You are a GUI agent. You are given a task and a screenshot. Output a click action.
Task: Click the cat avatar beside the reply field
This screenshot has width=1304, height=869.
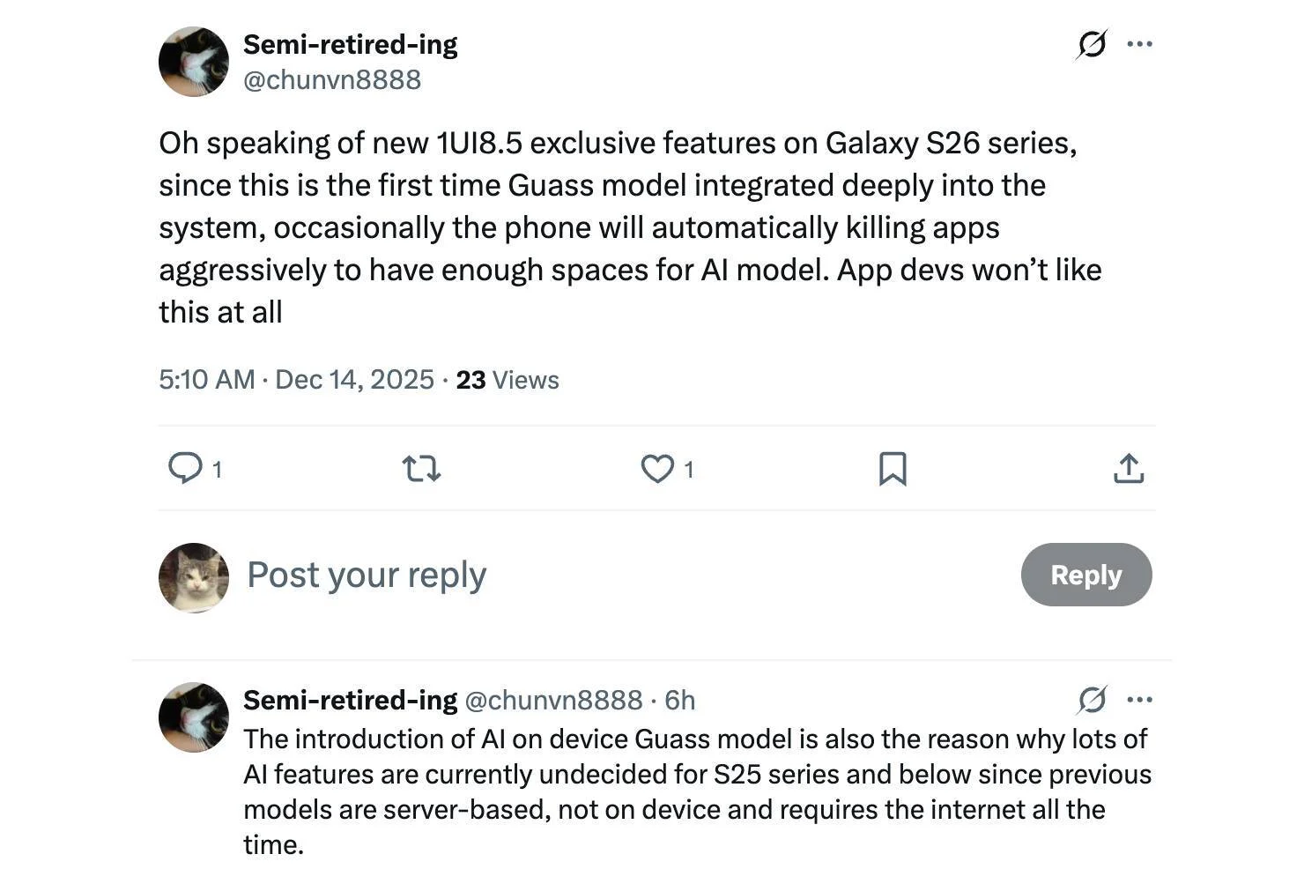tap(194, 577)
